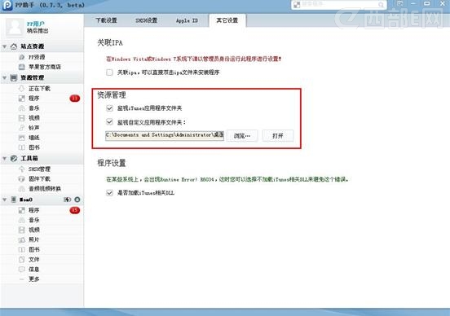Click the device phone icon in sidebar

pos(14,200)
